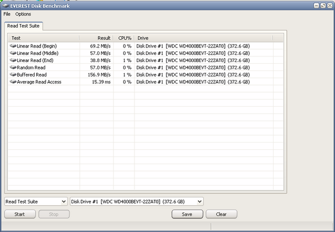
Task: Click the disk icon beside Buffered Read
Action: pos(13,74)
